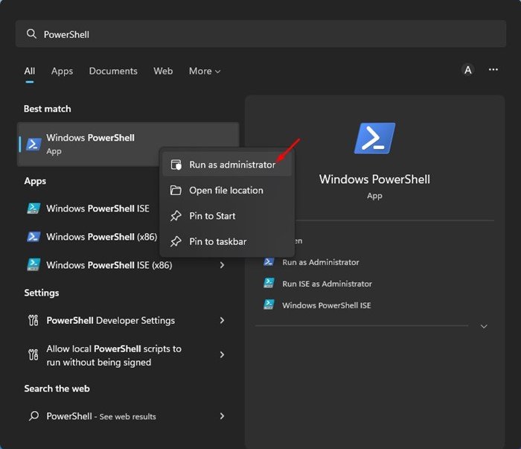
Task: Click Run as Administrator in preview pane
Action: pos(321,262)
